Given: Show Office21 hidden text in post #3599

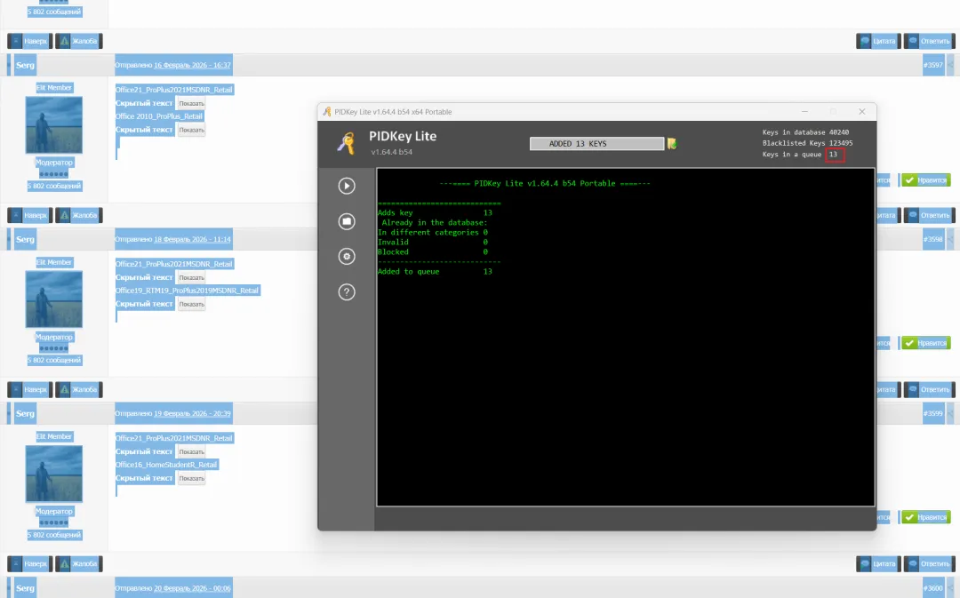Looking at the screenshot, I should coord(192,451).
